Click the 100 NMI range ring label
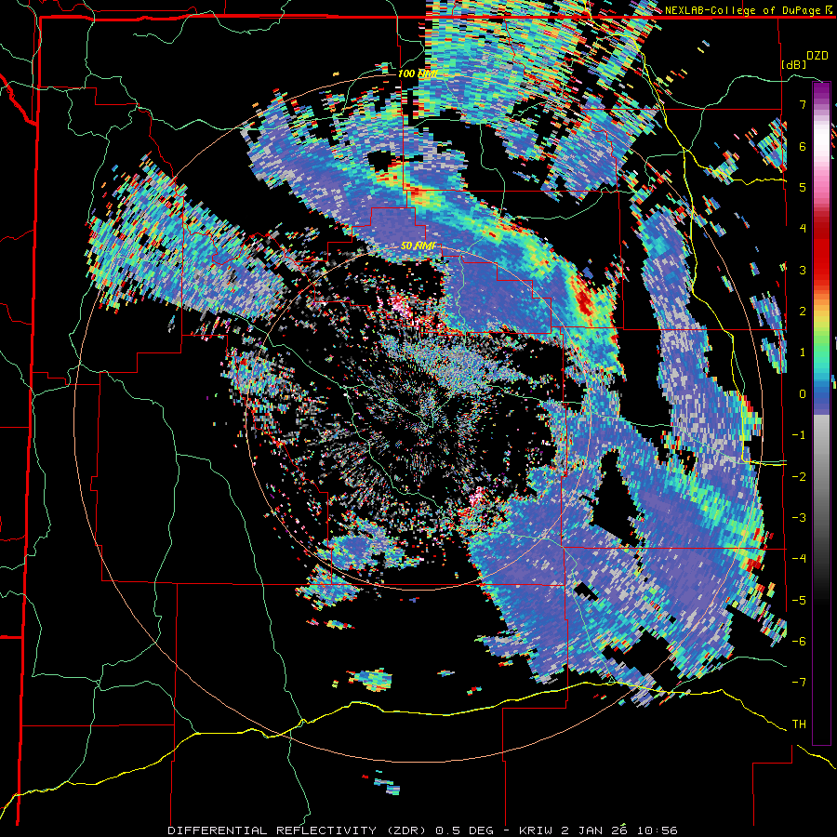Image resolution: width=837 pixels, height=837 pixels. (418, 73)
